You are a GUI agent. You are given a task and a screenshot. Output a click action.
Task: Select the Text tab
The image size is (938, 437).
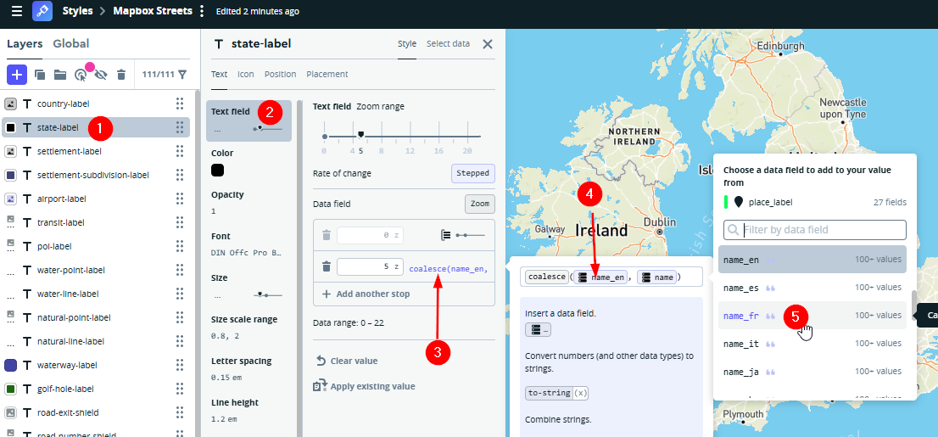pyautogui.click(x=220, y=74)
